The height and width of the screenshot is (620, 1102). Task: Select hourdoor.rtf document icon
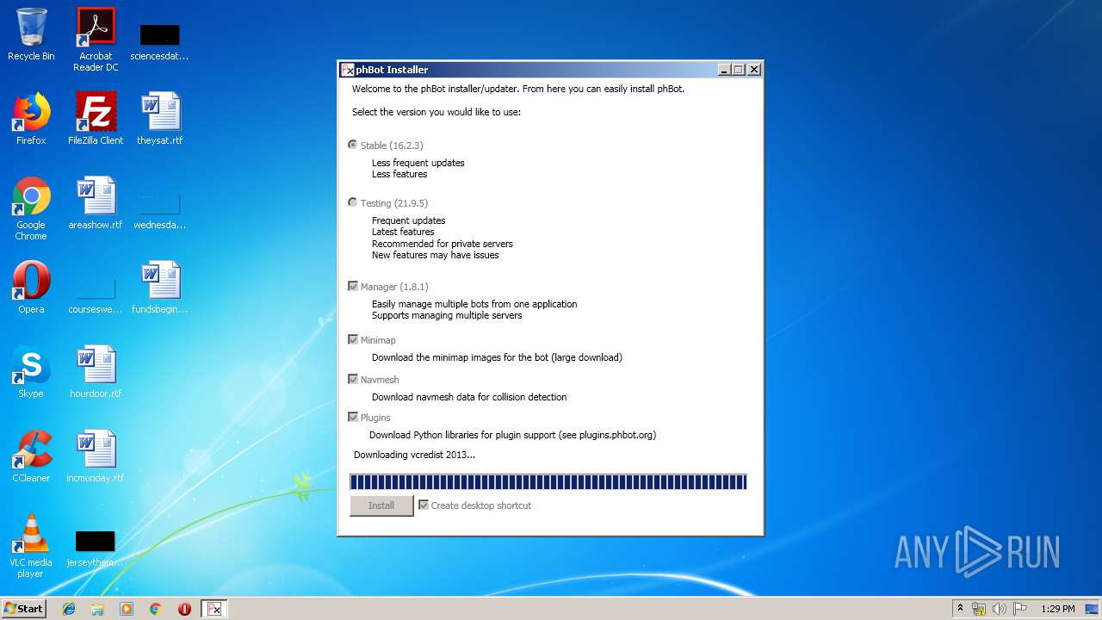96,372
